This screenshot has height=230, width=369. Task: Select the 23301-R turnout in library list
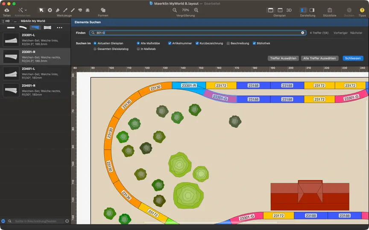[35, 57]
